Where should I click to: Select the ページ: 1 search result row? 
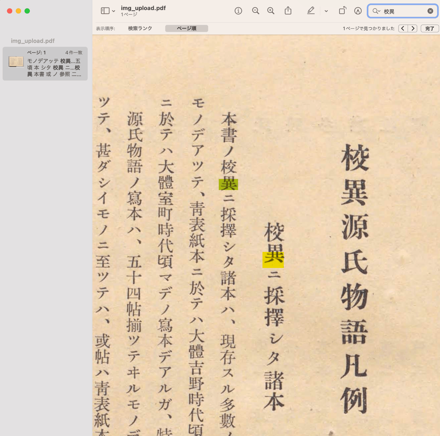click(45, 64)
